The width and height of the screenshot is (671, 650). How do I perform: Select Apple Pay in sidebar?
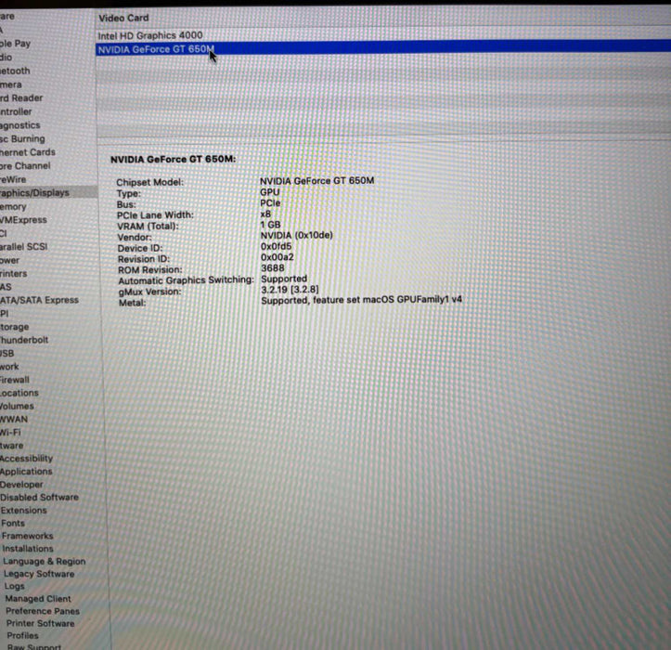pos(16,44)
